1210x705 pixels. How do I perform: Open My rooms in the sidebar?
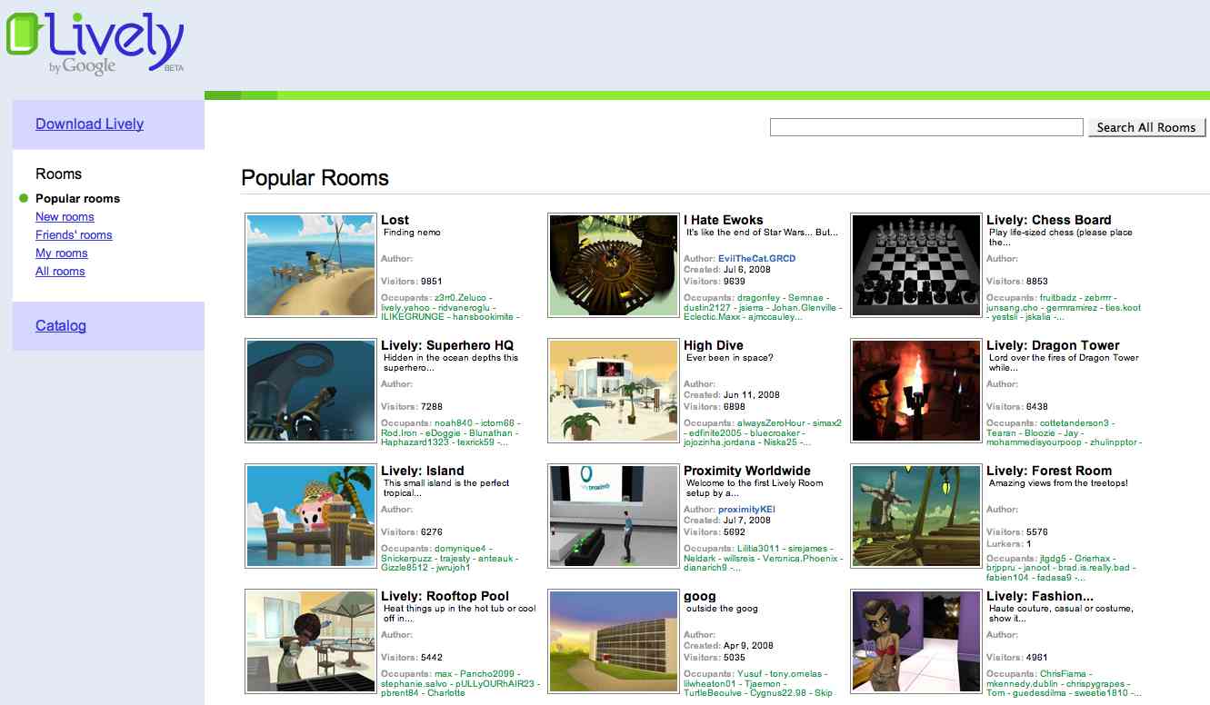click(62, 253)
